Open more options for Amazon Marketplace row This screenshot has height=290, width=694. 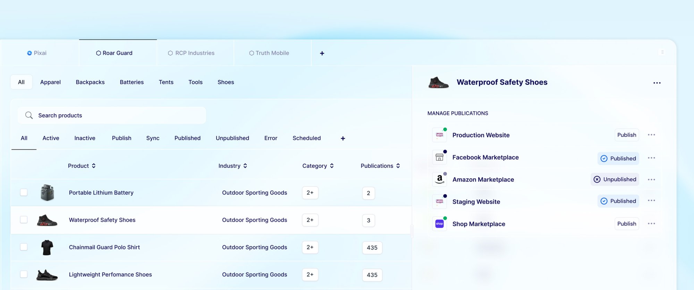(651, 179)
